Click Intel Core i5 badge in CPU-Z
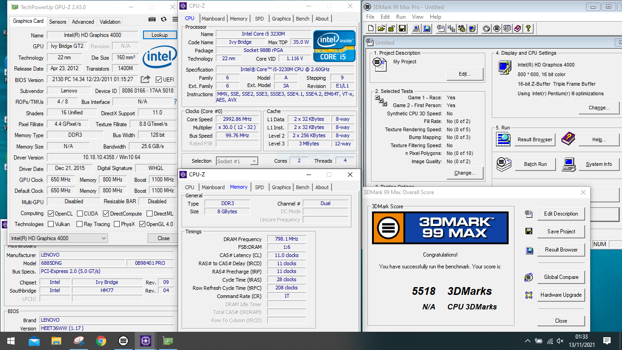This screenshot has height=350, width=622. pos(334,46)
